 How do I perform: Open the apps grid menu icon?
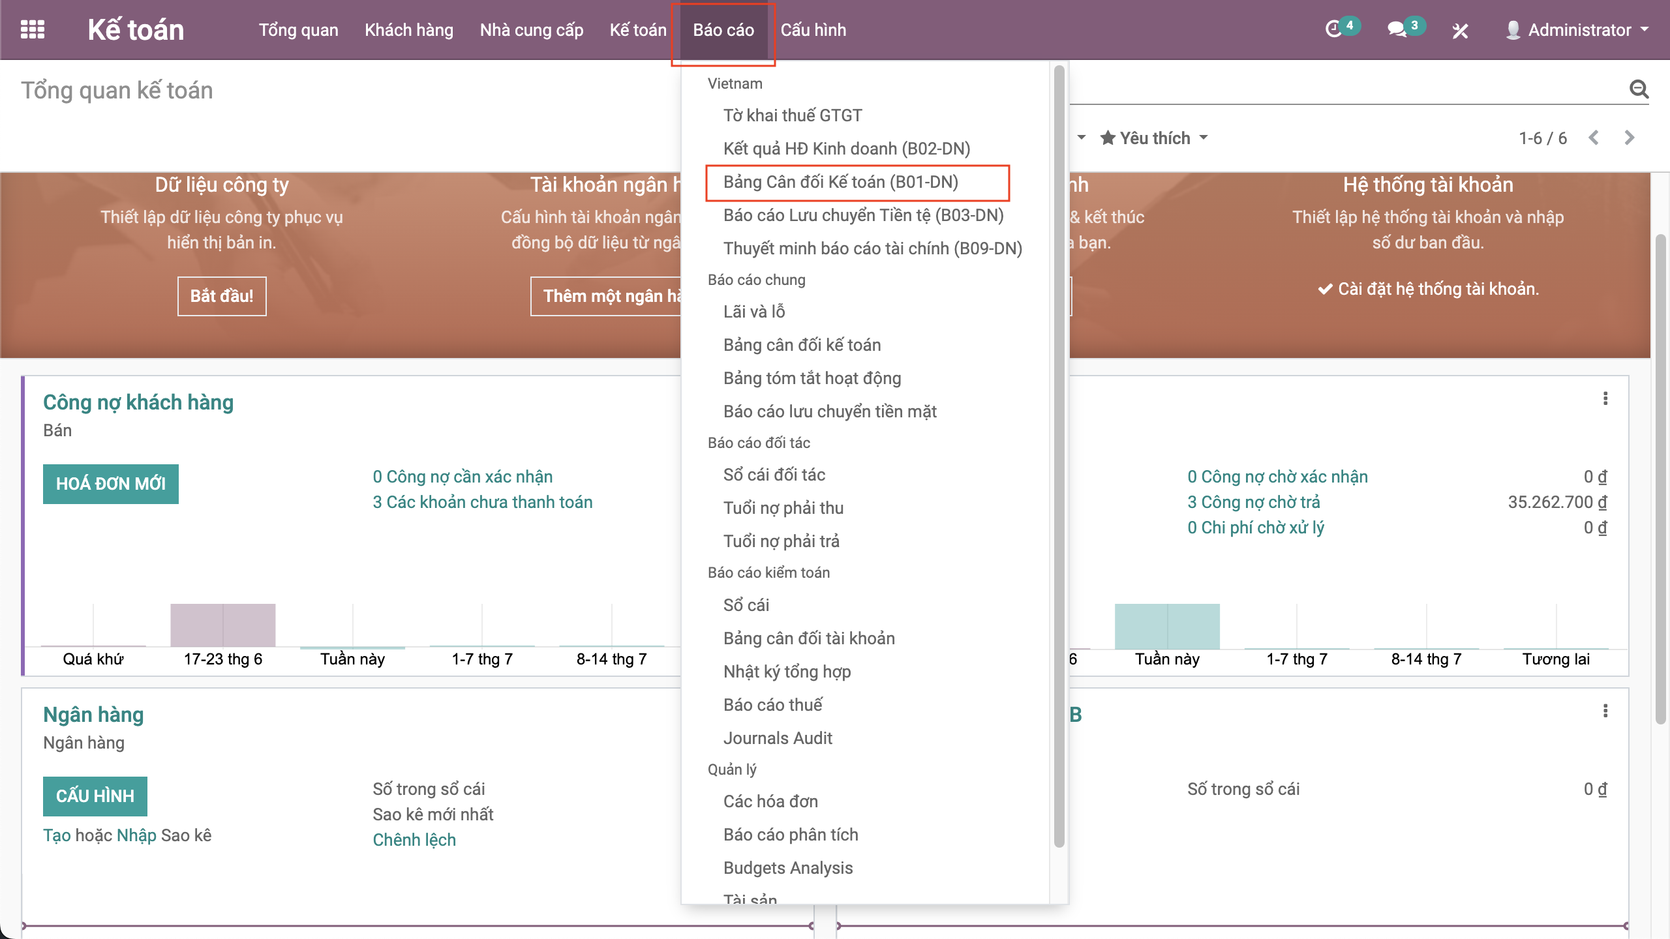point(33,30)
